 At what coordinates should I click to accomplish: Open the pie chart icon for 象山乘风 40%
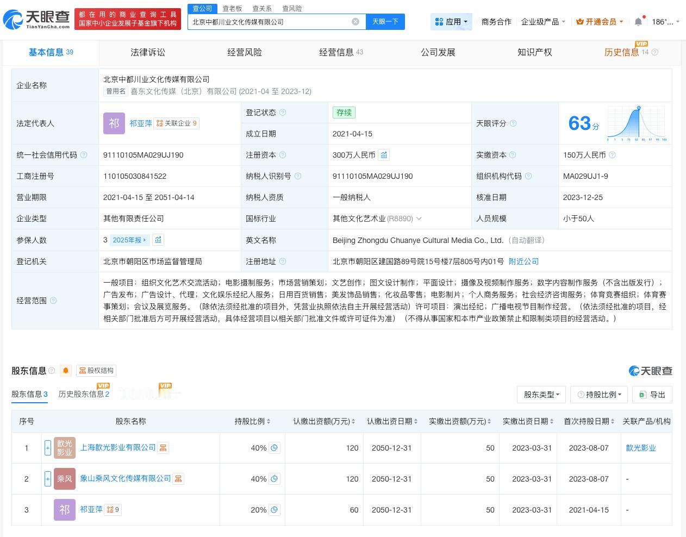(x=275, y=479)
